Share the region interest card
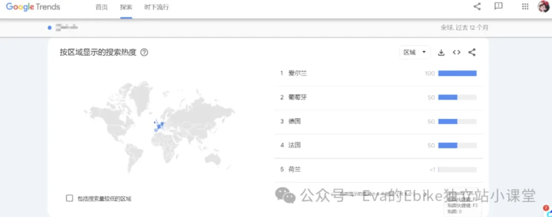This screenshot has width=552, height=217. tap(472, 53)
